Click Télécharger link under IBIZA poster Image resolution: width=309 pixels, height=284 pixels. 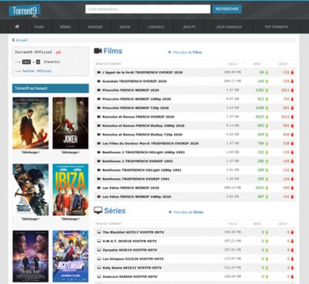(x=71, y=219)
